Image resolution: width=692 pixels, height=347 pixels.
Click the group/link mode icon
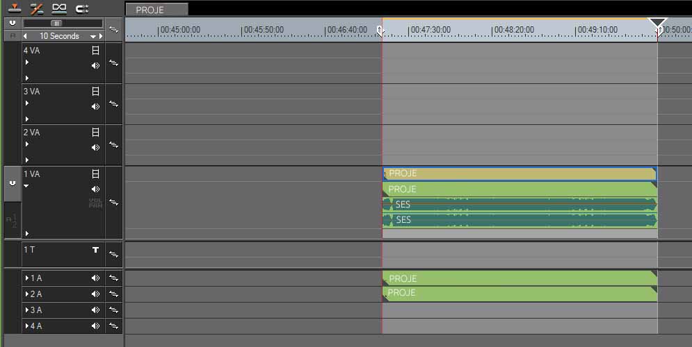pyautogui.click(x=59, y=8)
